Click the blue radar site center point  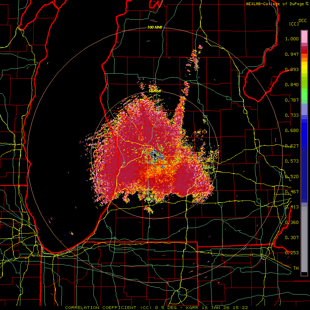pos(155,155)
